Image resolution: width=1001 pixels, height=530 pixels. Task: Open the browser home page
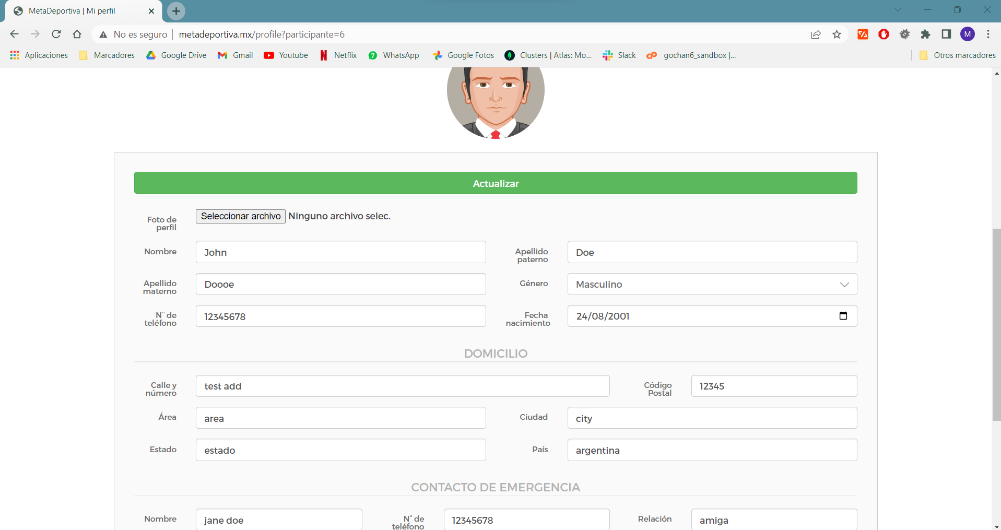coord(77,34)
